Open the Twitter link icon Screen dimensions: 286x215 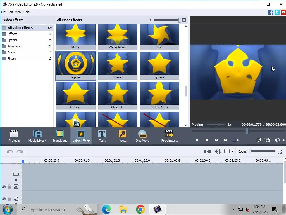277,12
